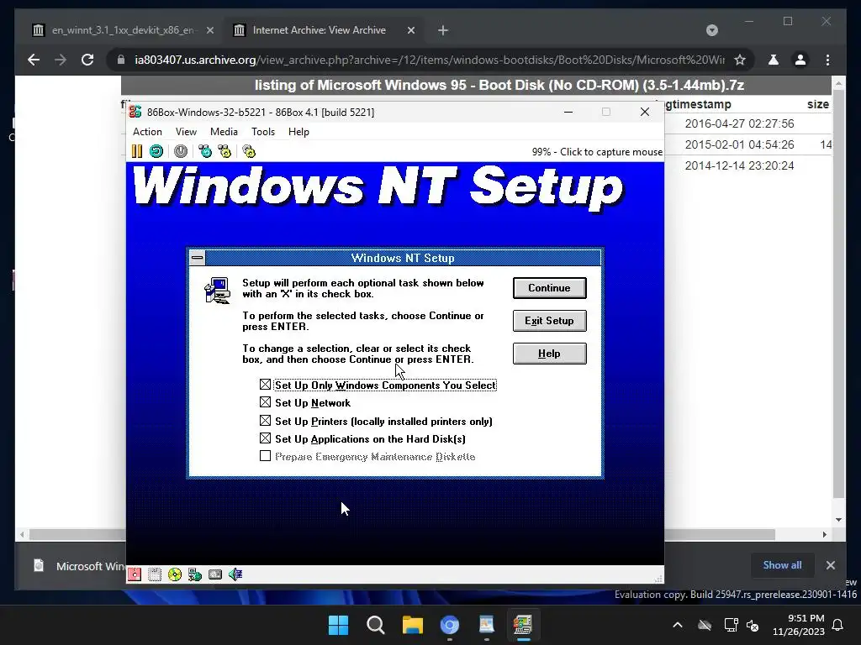
Task: Click timestamp 2015-02-01 04:54:26
Action: coord(739,144)
